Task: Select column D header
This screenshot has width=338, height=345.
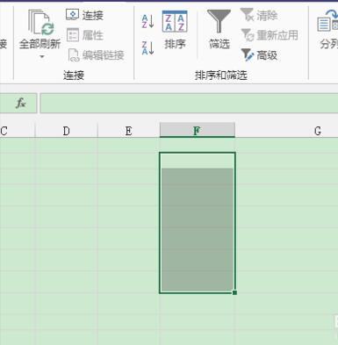Action: coord(67,131)
